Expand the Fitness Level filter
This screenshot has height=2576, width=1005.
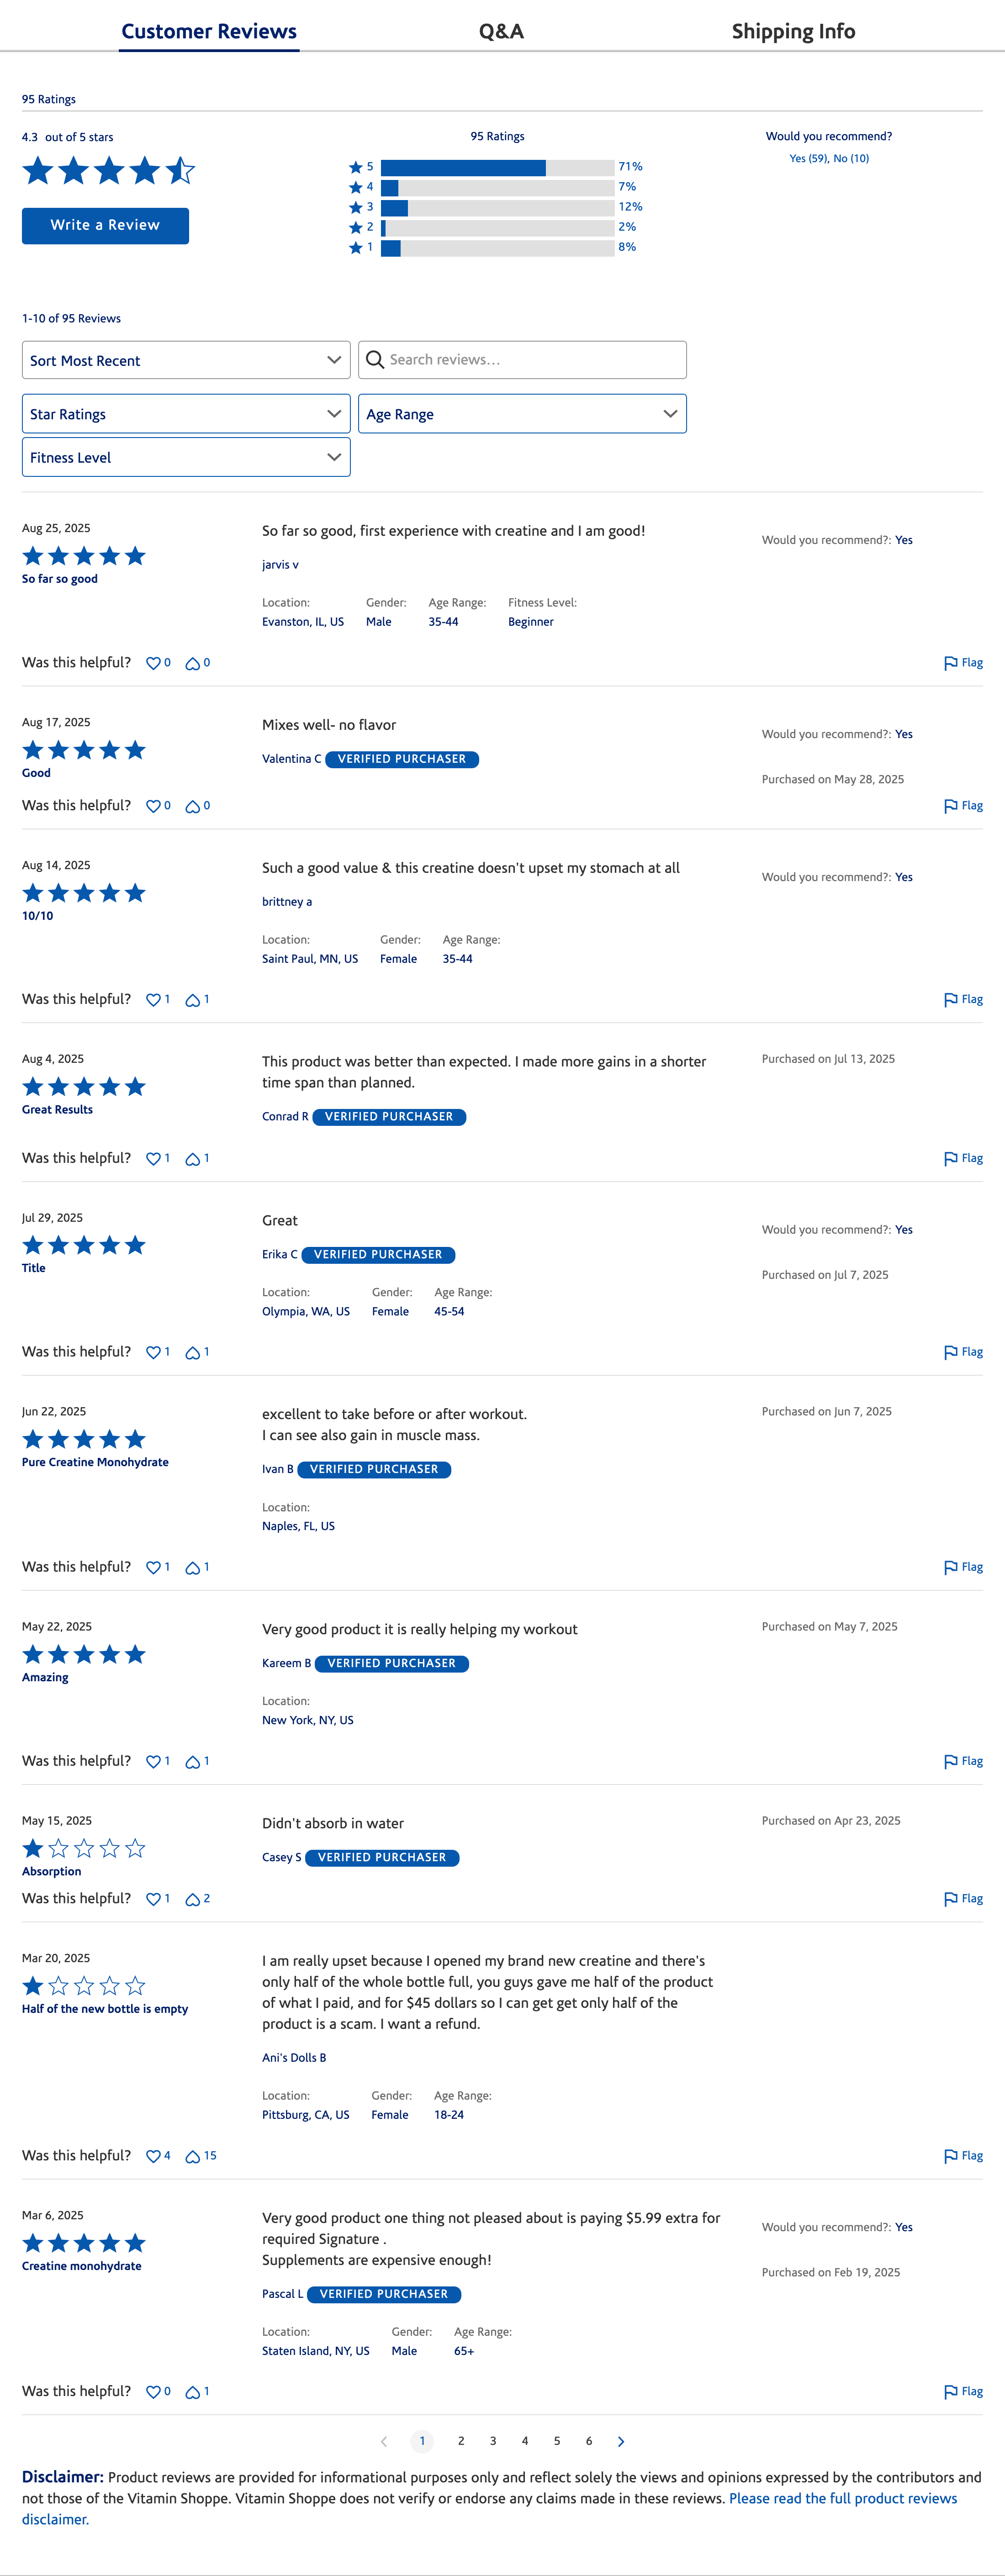(185, 457)
